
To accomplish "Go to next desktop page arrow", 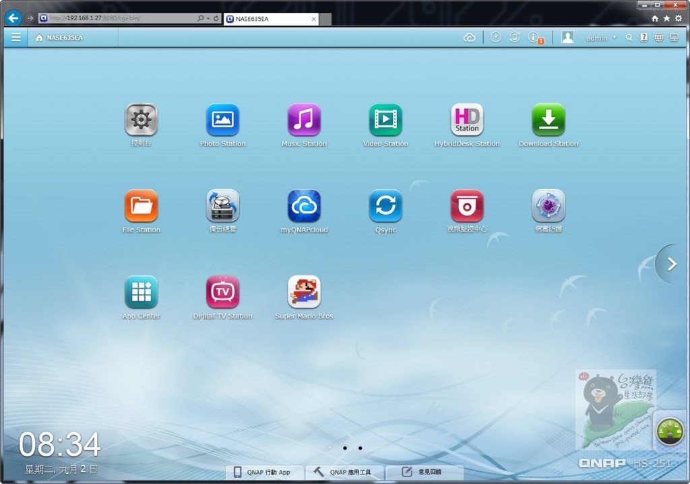I will tap(672, 264).
